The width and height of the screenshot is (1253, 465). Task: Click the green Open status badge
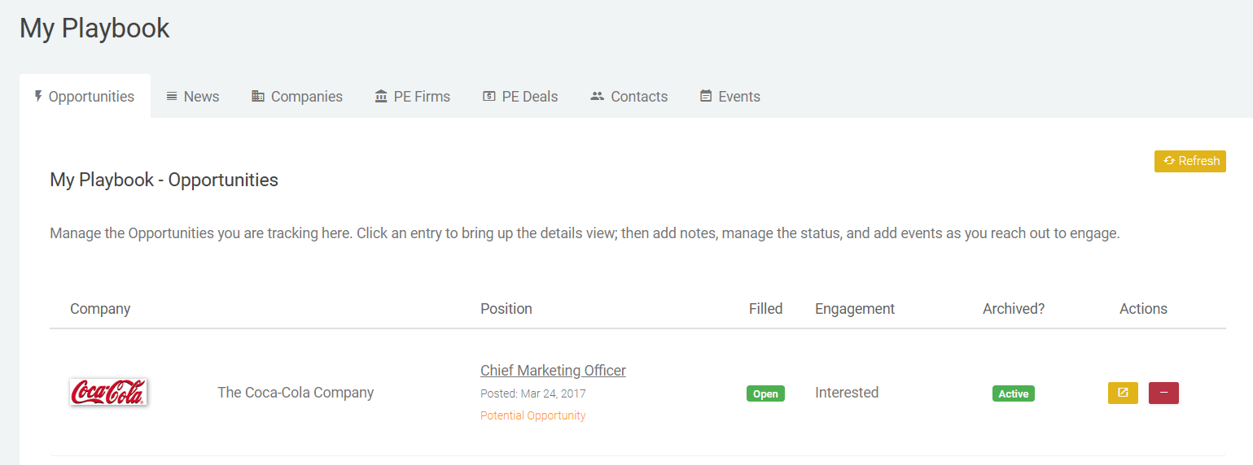[765, 393]
